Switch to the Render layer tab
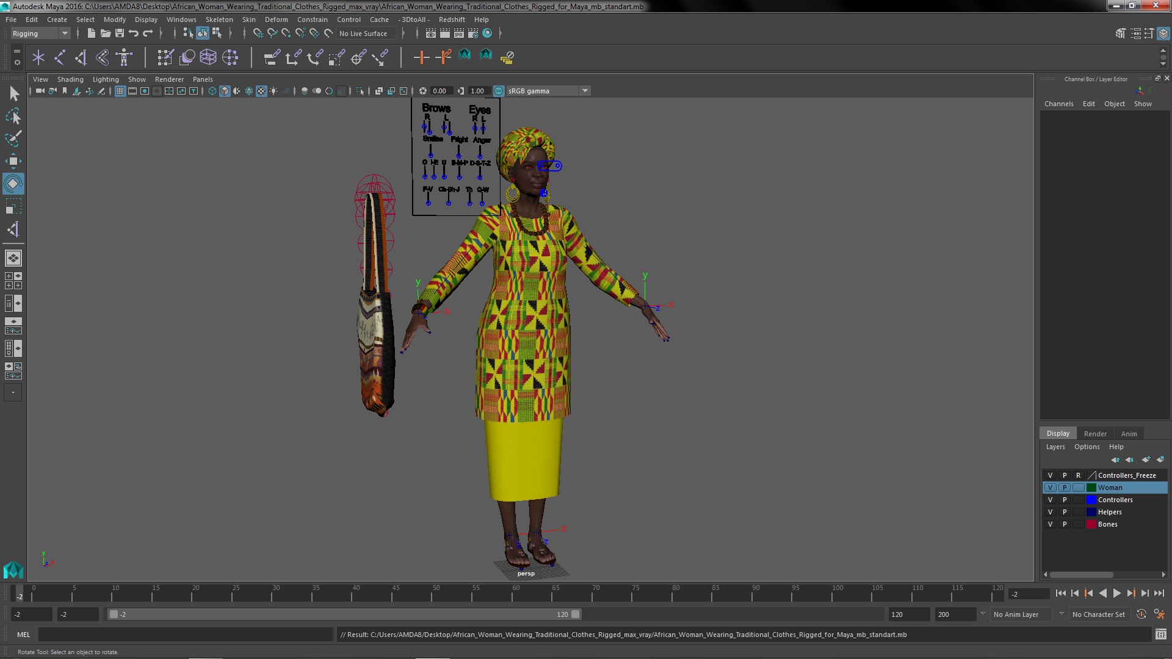The image size is (1172, 659). tap(1095, 434)
